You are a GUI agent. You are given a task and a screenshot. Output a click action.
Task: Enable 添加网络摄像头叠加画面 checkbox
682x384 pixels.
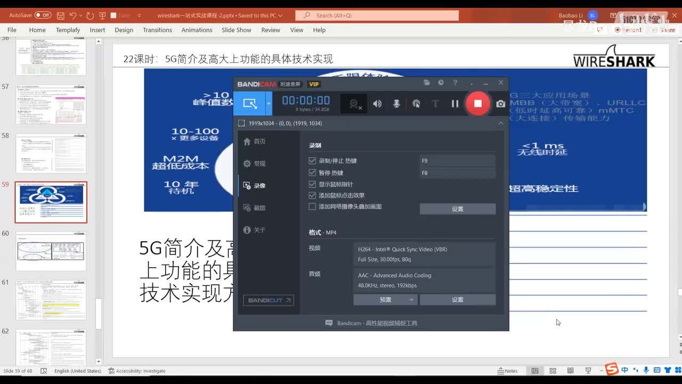pyautogui.click(x=312, y=206)
